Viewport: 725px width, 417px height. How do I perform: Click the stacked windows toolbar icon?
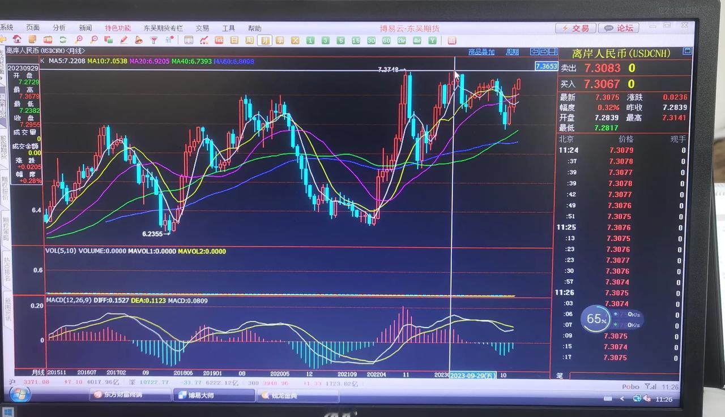click(109, 40)
